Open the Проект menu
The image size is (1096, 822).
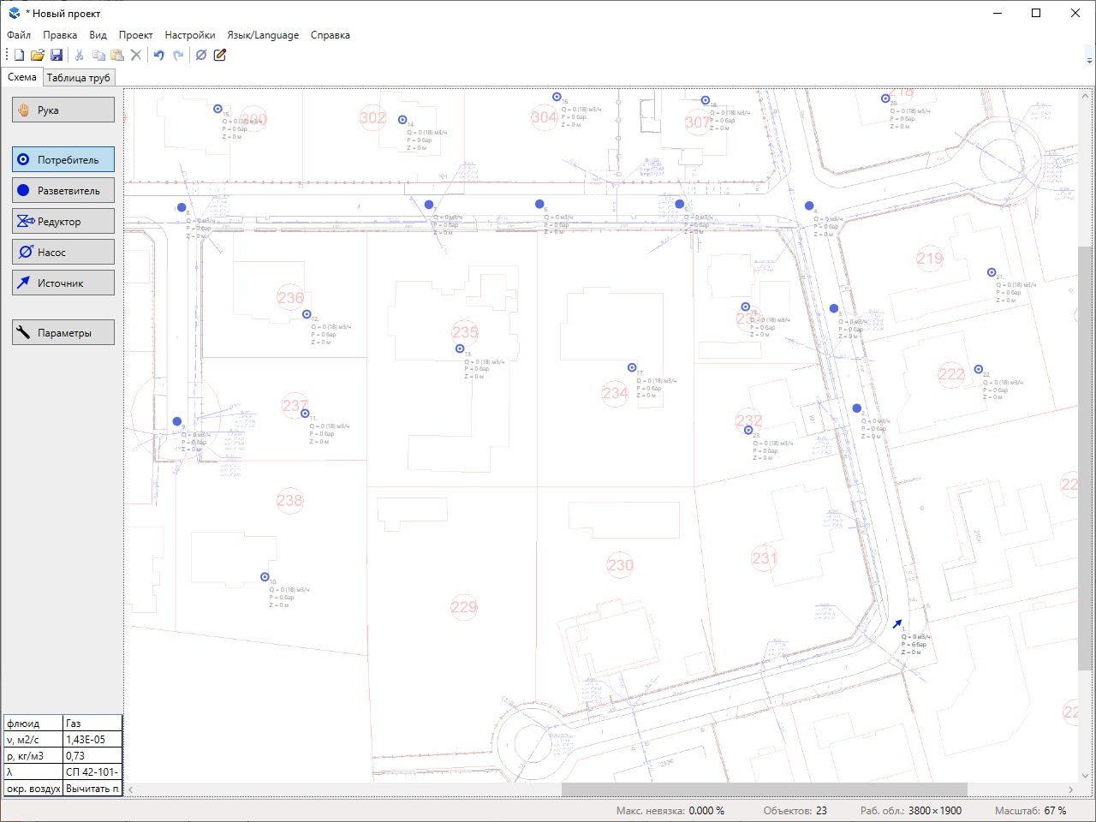coord(135,35)
